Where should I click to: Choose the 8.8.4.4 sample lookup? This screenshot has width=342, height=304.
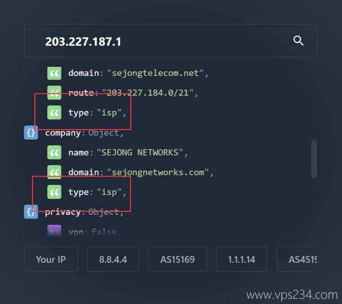(113, 259)
